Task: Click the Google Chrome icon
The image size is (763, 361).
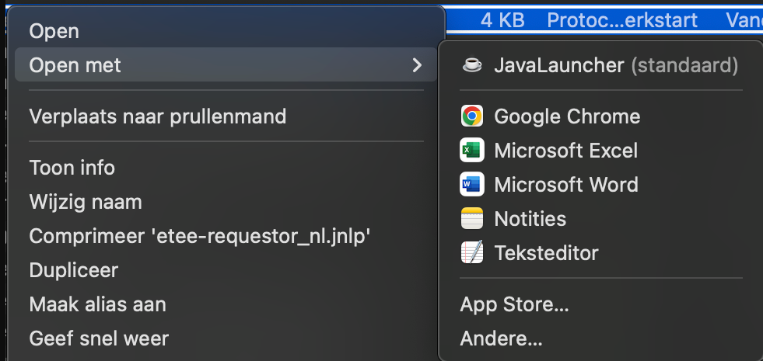Action: 471,116
